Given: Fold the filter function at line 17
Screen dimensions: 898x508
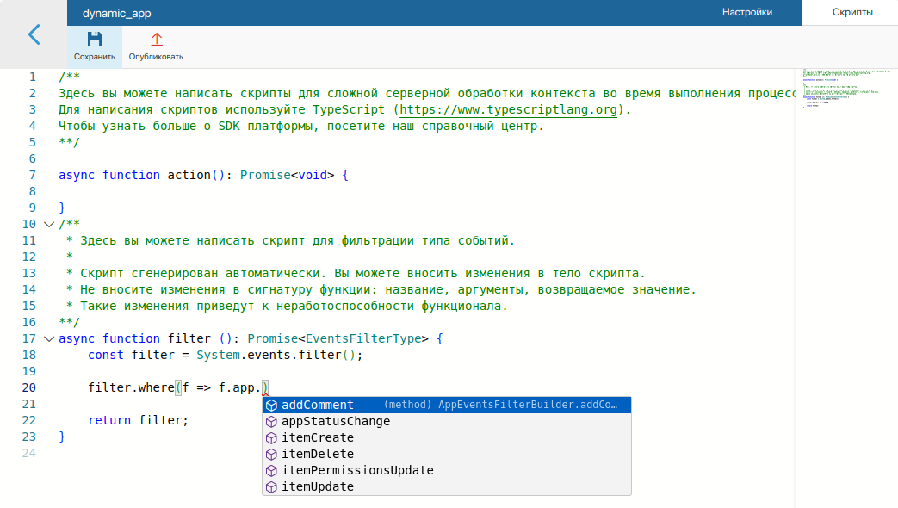Looking at the screenshot, I should (48, 338).
